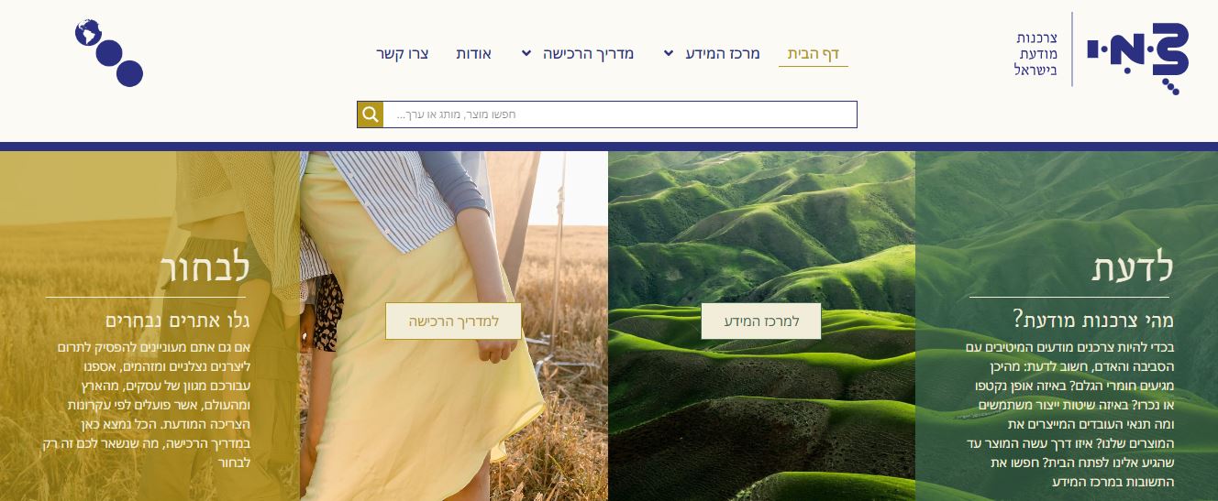Screen dimensions: 1218x501
Task: Click the למרכז המידע button
Action: [761, 321]
